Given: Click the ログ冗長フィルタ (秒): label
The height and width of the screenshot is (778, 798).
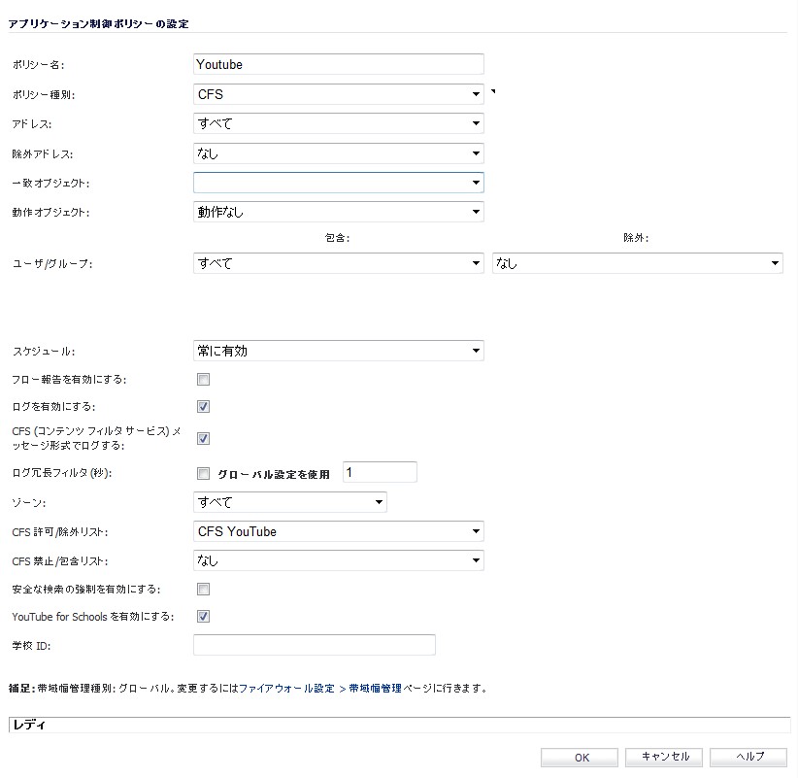Looking at the screenshot, I should [61, 473].
